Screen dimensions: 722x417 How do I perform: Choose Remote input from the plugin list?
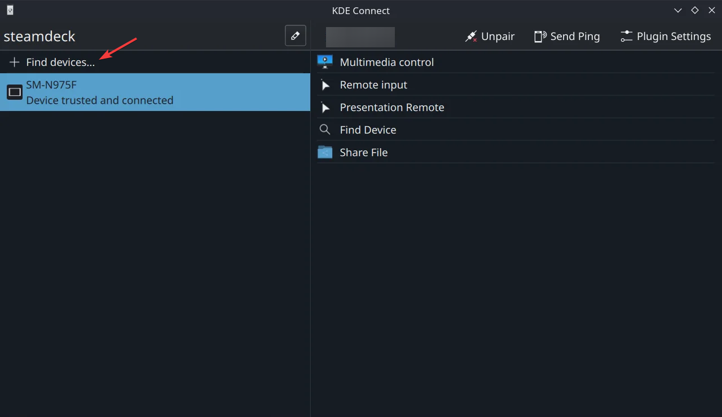pos(373,85)
